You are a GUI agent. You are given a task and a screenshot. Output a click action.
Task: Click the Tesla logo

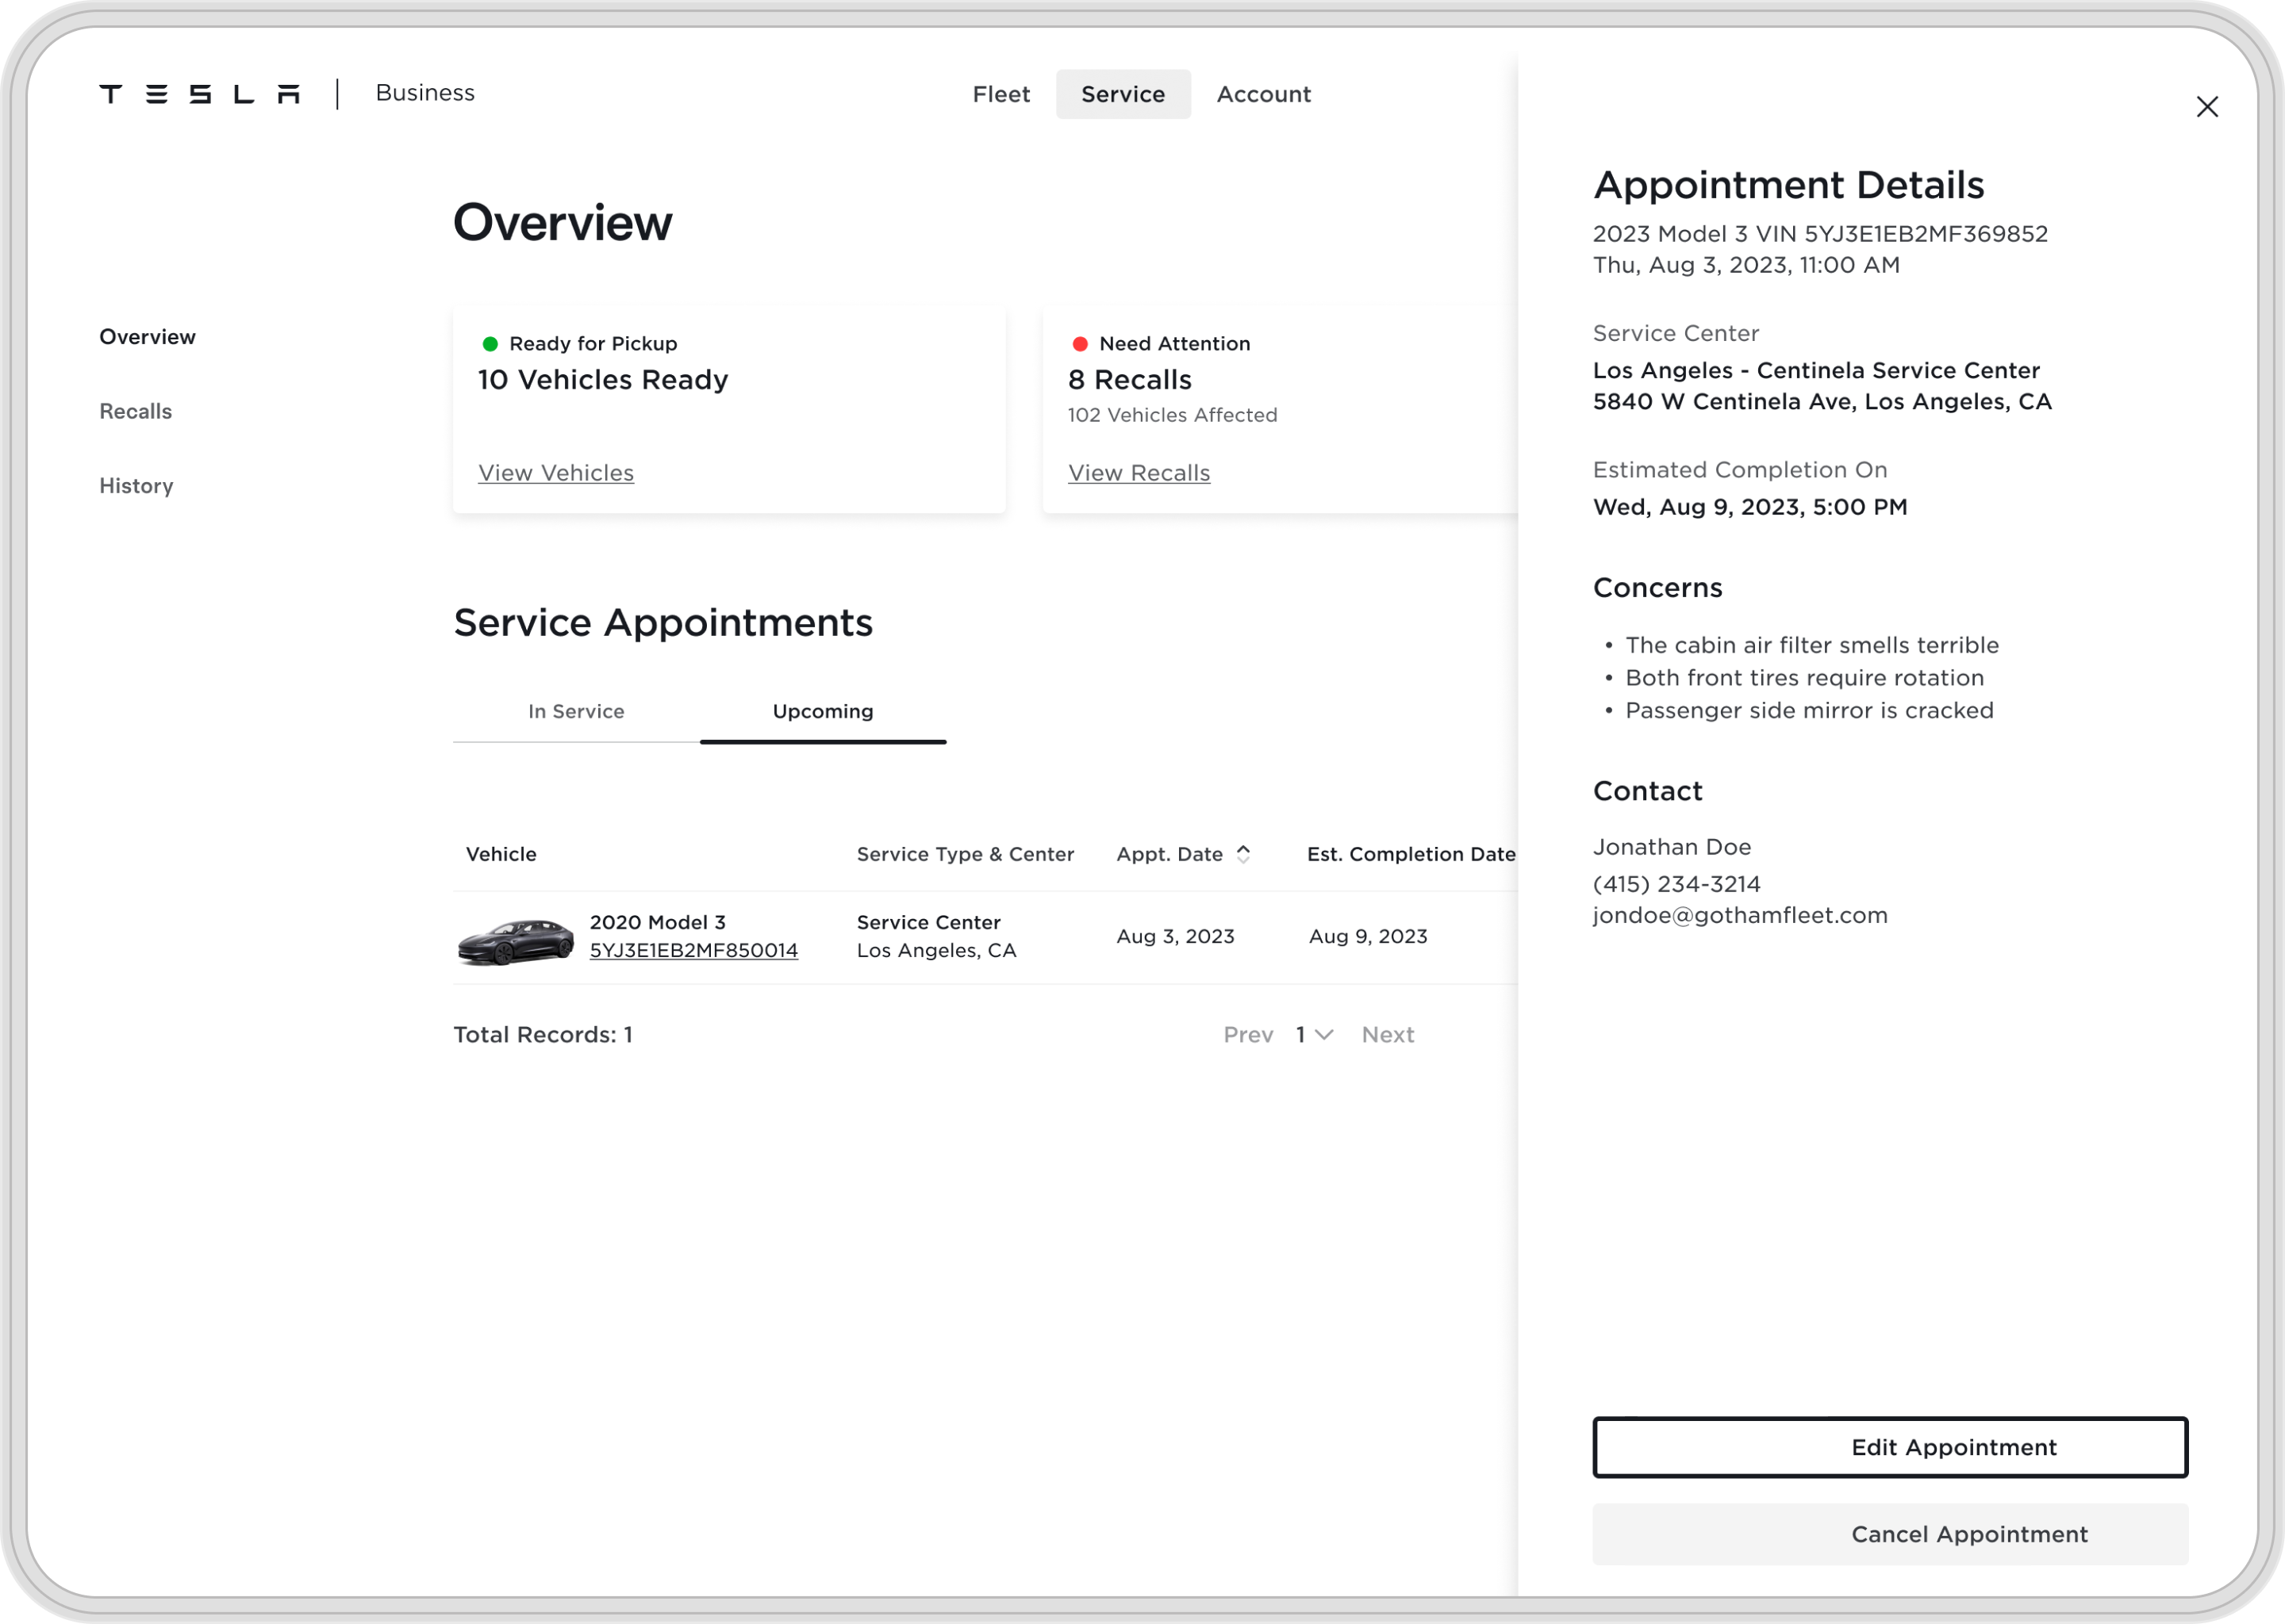tap(199, 94)
